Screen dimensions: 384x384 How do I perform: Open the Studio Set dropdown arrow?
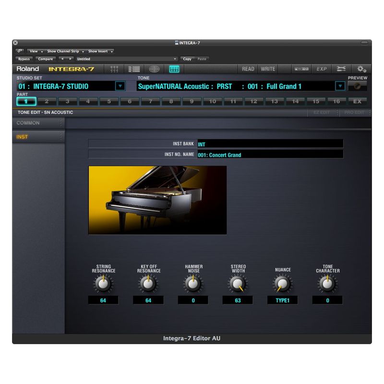120,86
